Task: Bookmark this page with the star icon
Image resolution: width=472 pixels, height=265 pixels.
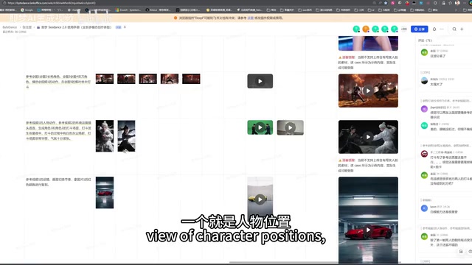Action: pos(386,3)
